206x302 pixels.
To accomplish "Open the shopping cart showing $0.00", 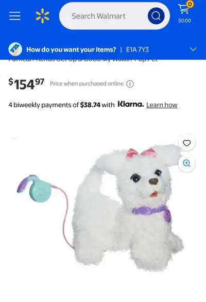I will point(185,12).
